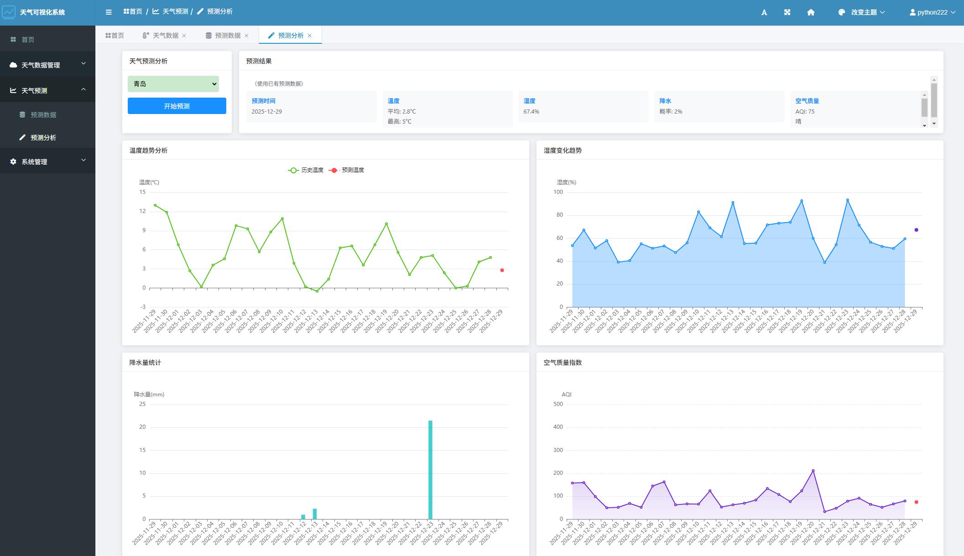Open the 青岛 city dropdown
The image size is (964, 556).
coord(173,84)
